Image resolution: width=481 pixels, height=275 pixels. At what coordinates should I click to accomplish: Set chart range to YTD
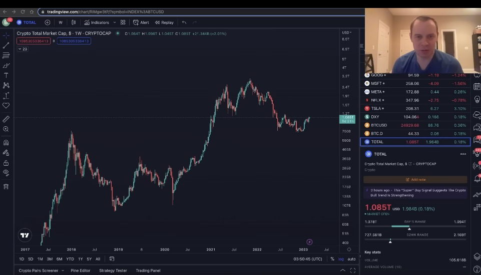point(70,259)
